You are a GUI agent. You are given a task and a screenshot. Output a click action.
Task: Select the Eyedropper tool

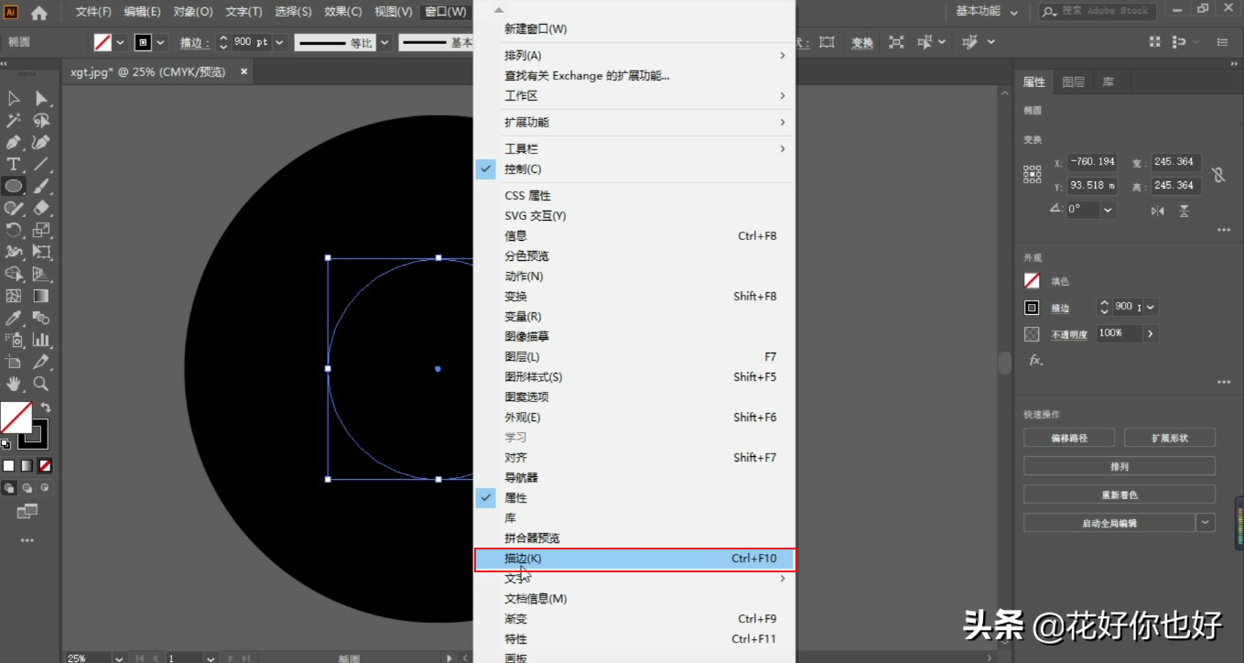coord(14,318)
